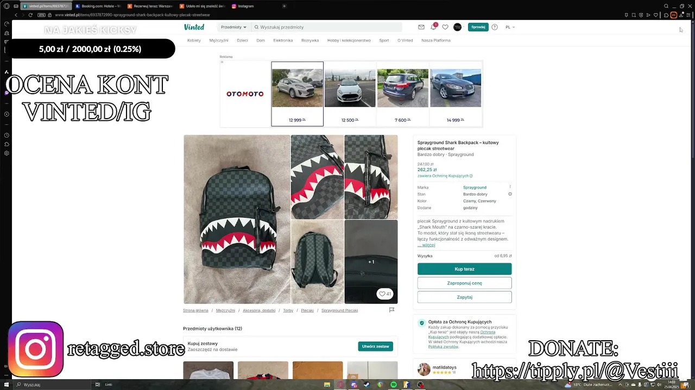The image size is (695, 390).
Task: Open Hobby i kolekcjonerstwo menu
Action: [x=349, y=41]
